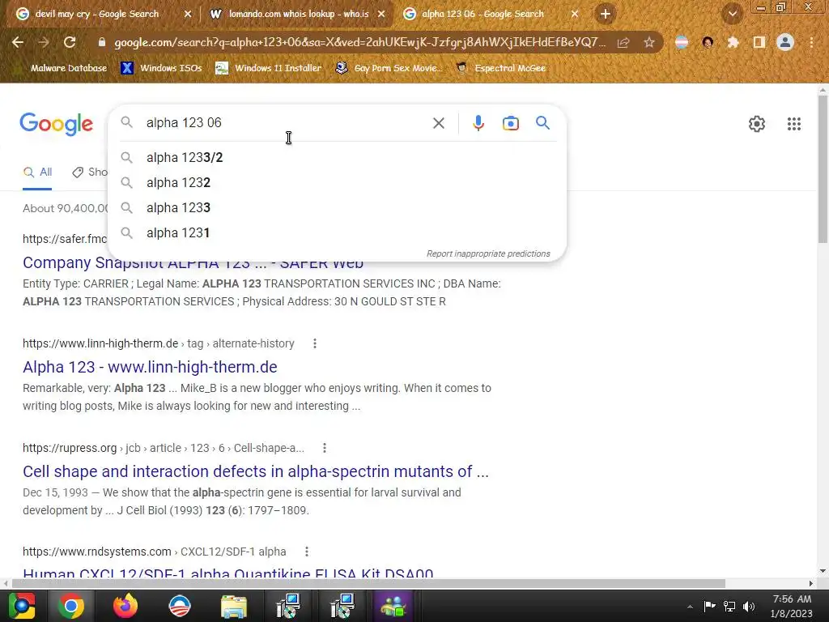Search by image with the camera icon
829x622 pixels.
point(510,123)
